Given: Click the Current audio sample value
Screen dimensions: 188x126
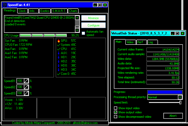Looking at the screenshot, I should pos(163,54).
